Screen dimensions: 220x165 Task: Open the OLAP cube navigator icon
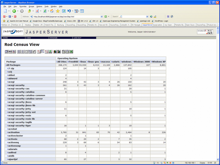(x=6, y=52)
